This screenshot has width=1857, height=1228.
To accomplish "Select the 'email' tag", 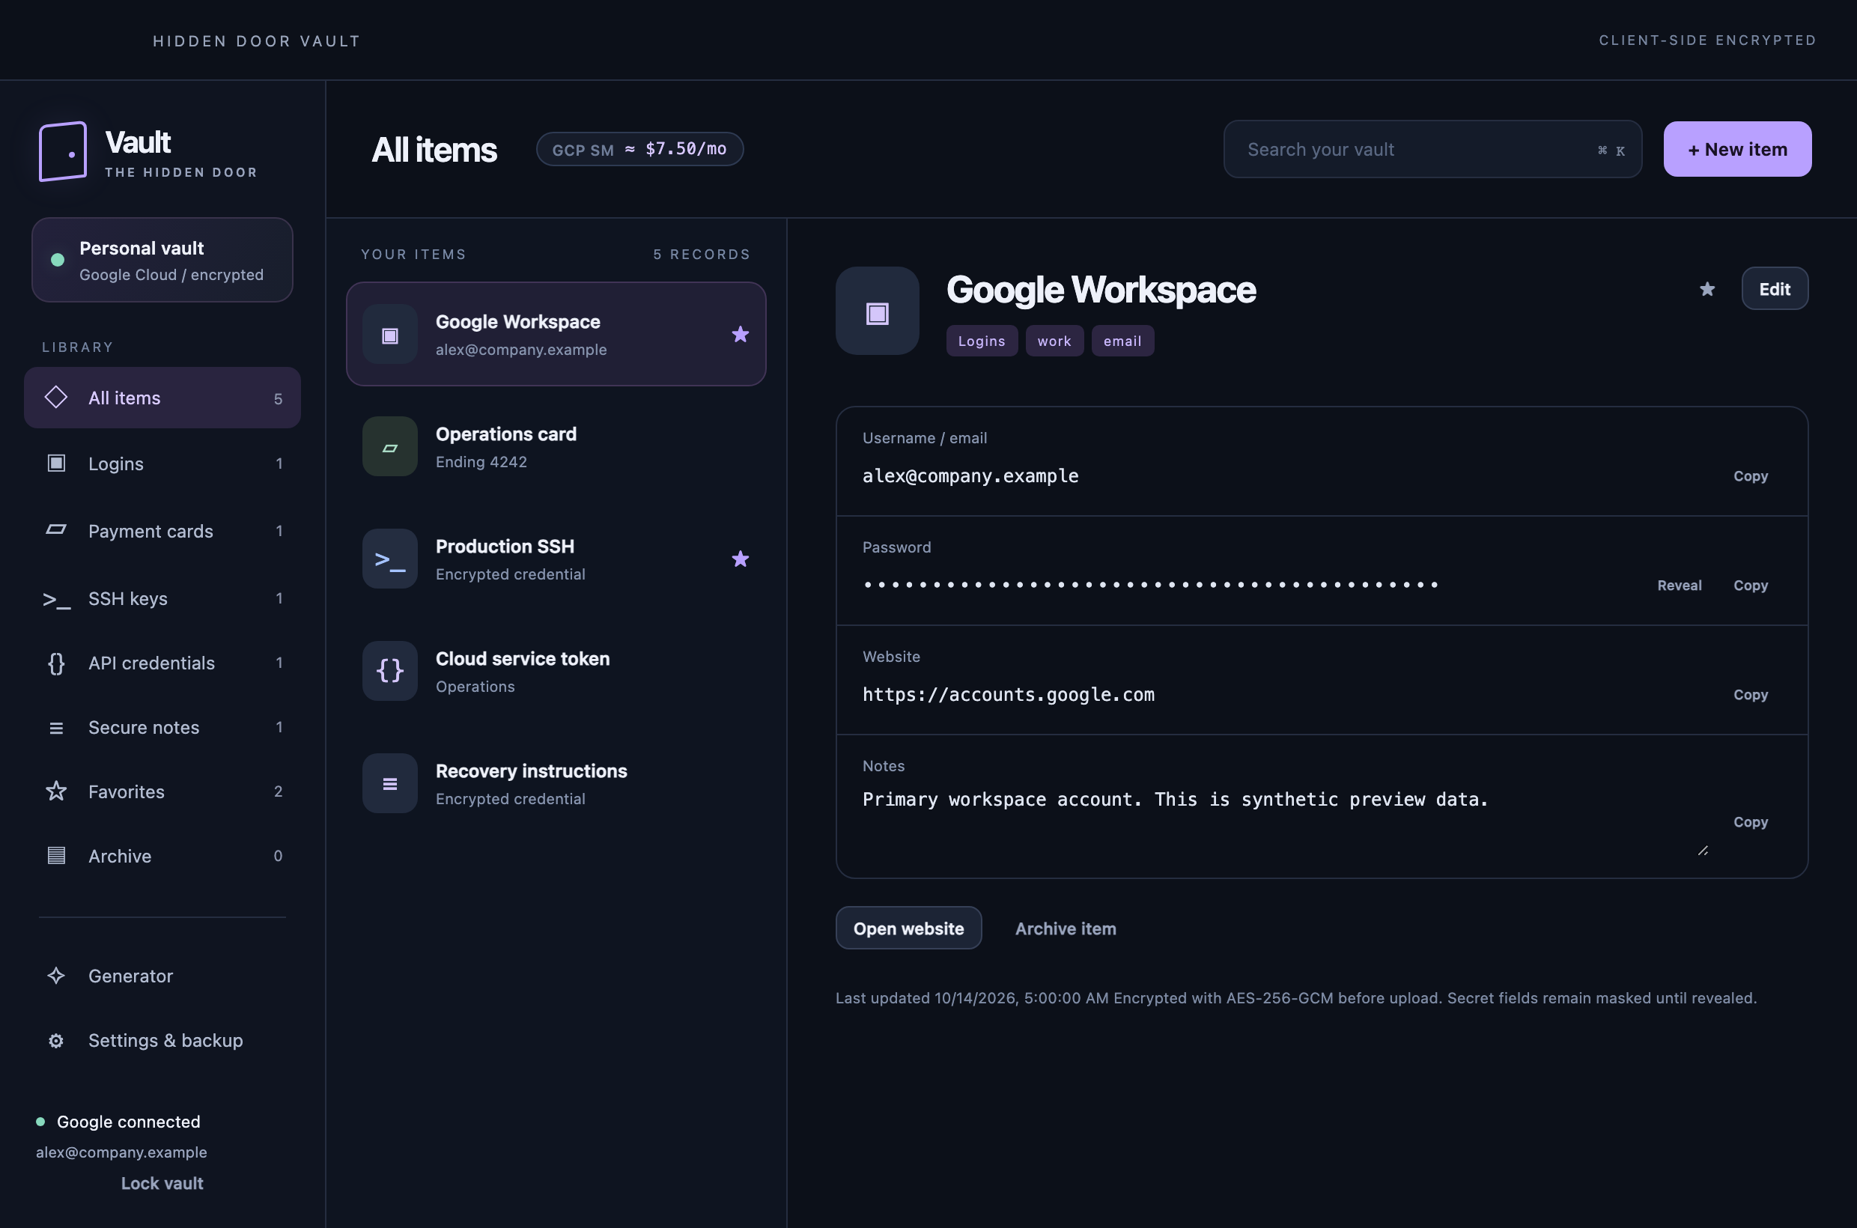I will 1122,341.
